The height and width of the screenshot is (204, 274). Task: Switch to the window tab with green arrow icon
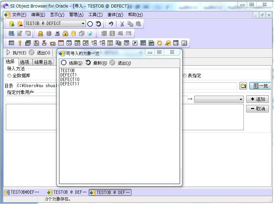coord(67,192)
